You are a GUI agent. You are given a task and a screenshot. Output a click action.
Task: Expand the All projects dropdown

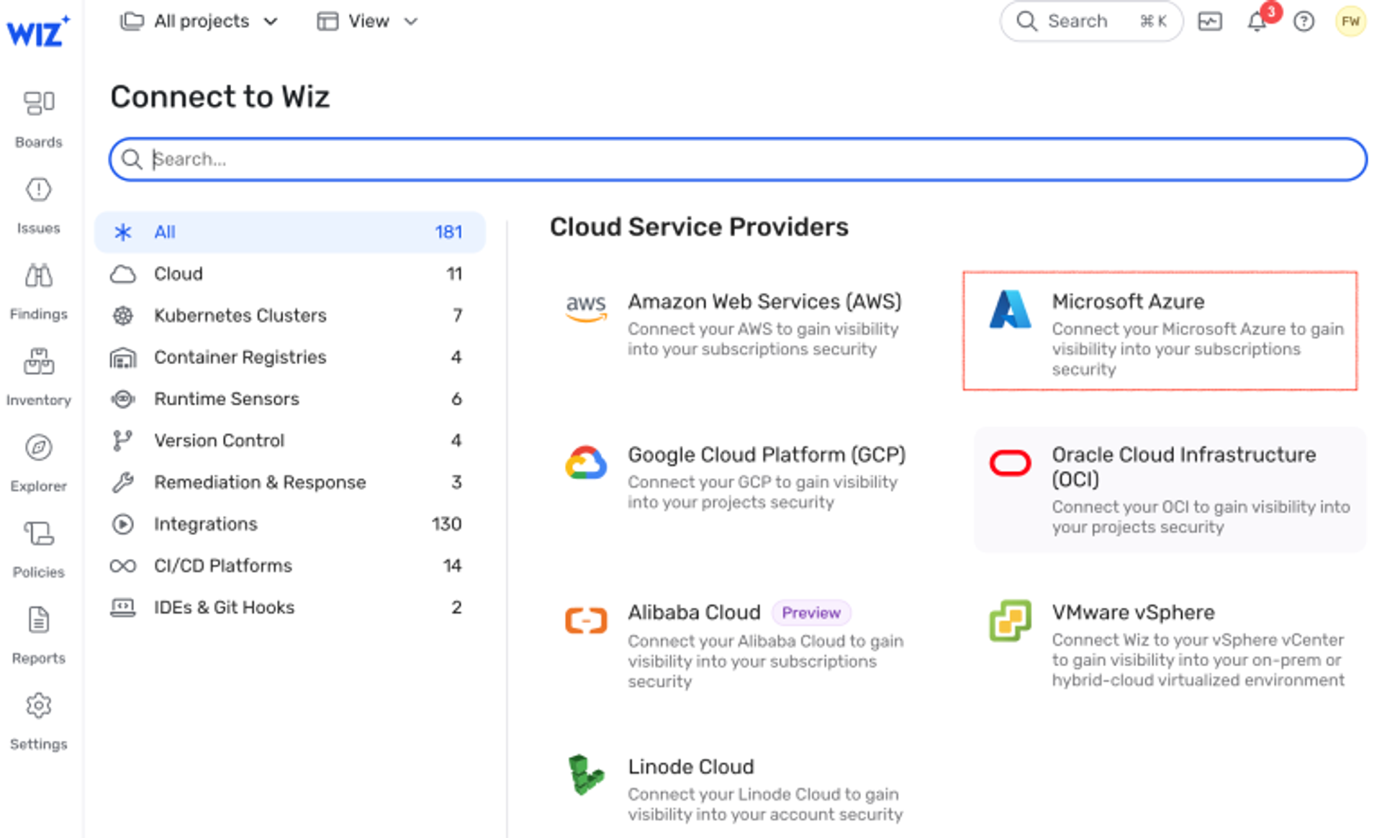pyautogui.click(x=199, y=22)
